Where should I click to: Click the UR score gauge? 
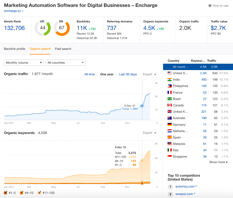(42, 28)
